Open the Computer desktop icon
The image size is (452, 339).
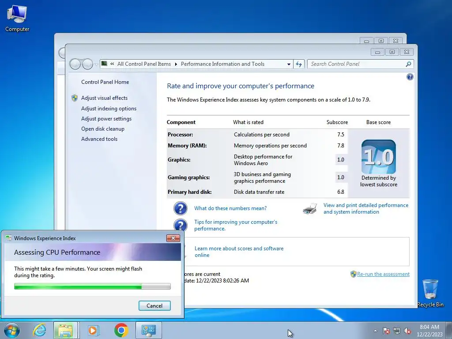coord(17,18)
